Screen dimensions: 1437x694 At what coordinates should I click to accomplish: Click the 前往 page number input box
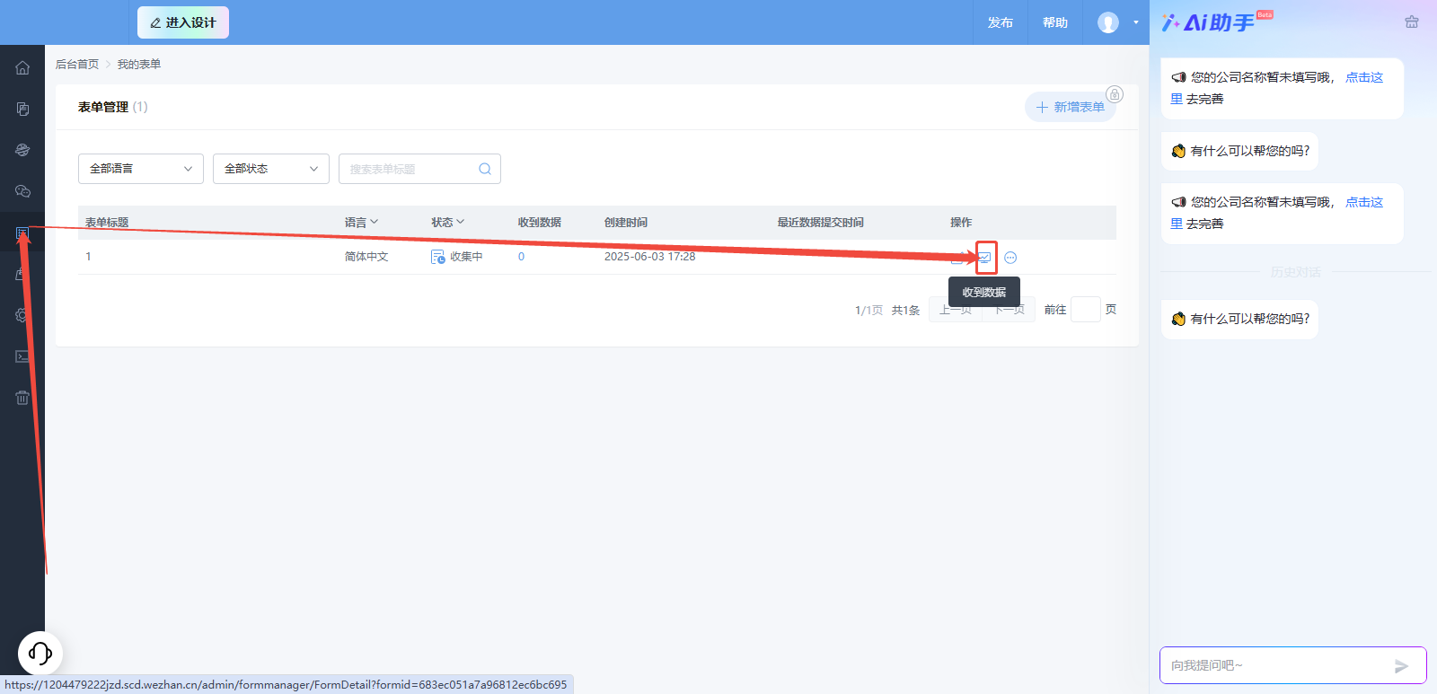[x=1086, y=310]
